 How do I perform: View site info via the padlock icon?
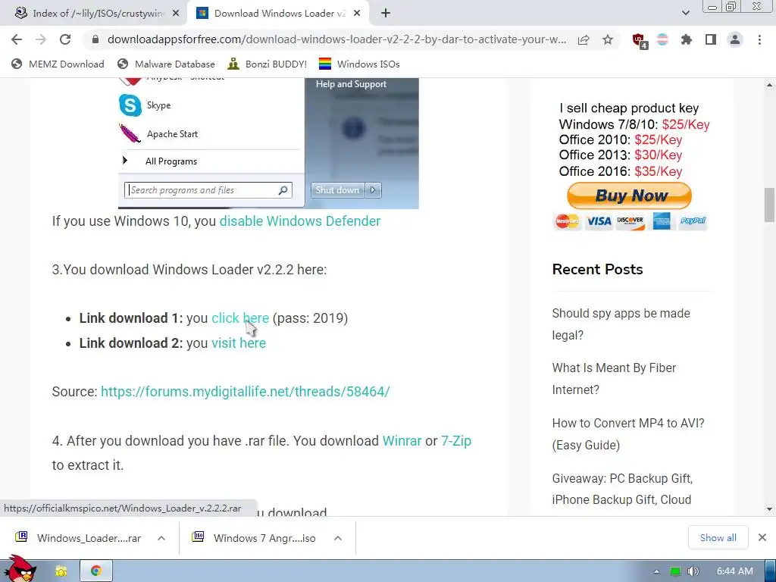[x=95, y=39]
